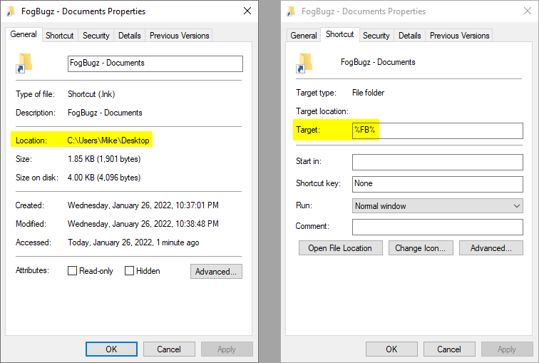The height and width of the screenshot is (363, 539).
Task: Open the Previous Versions tab in the right window
Action: (459, 36)
